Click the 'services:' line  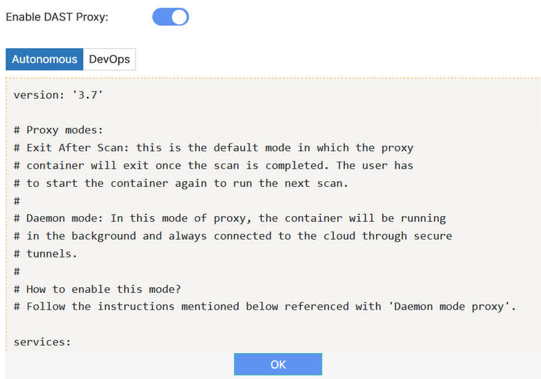click(x=42, y=341)
